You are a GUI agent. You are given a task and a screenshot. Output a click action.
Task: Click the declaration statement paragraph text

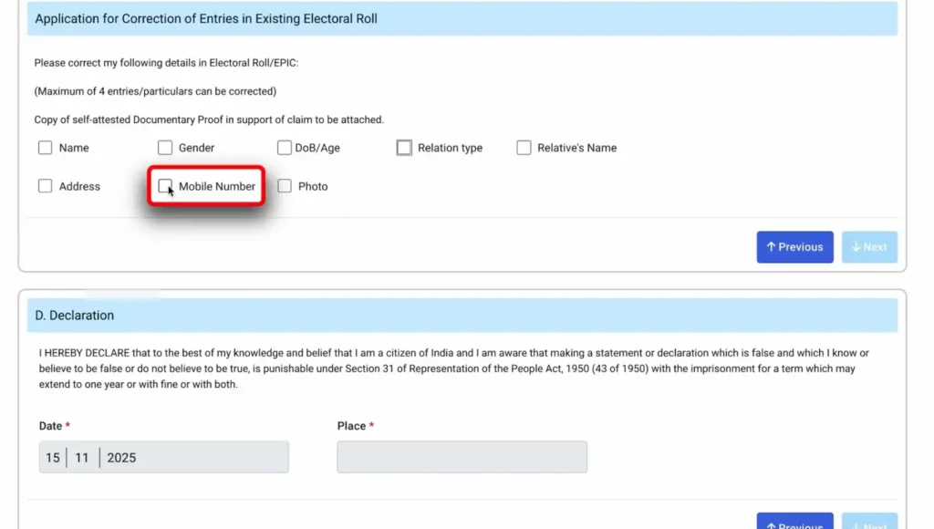coord(453,368)
